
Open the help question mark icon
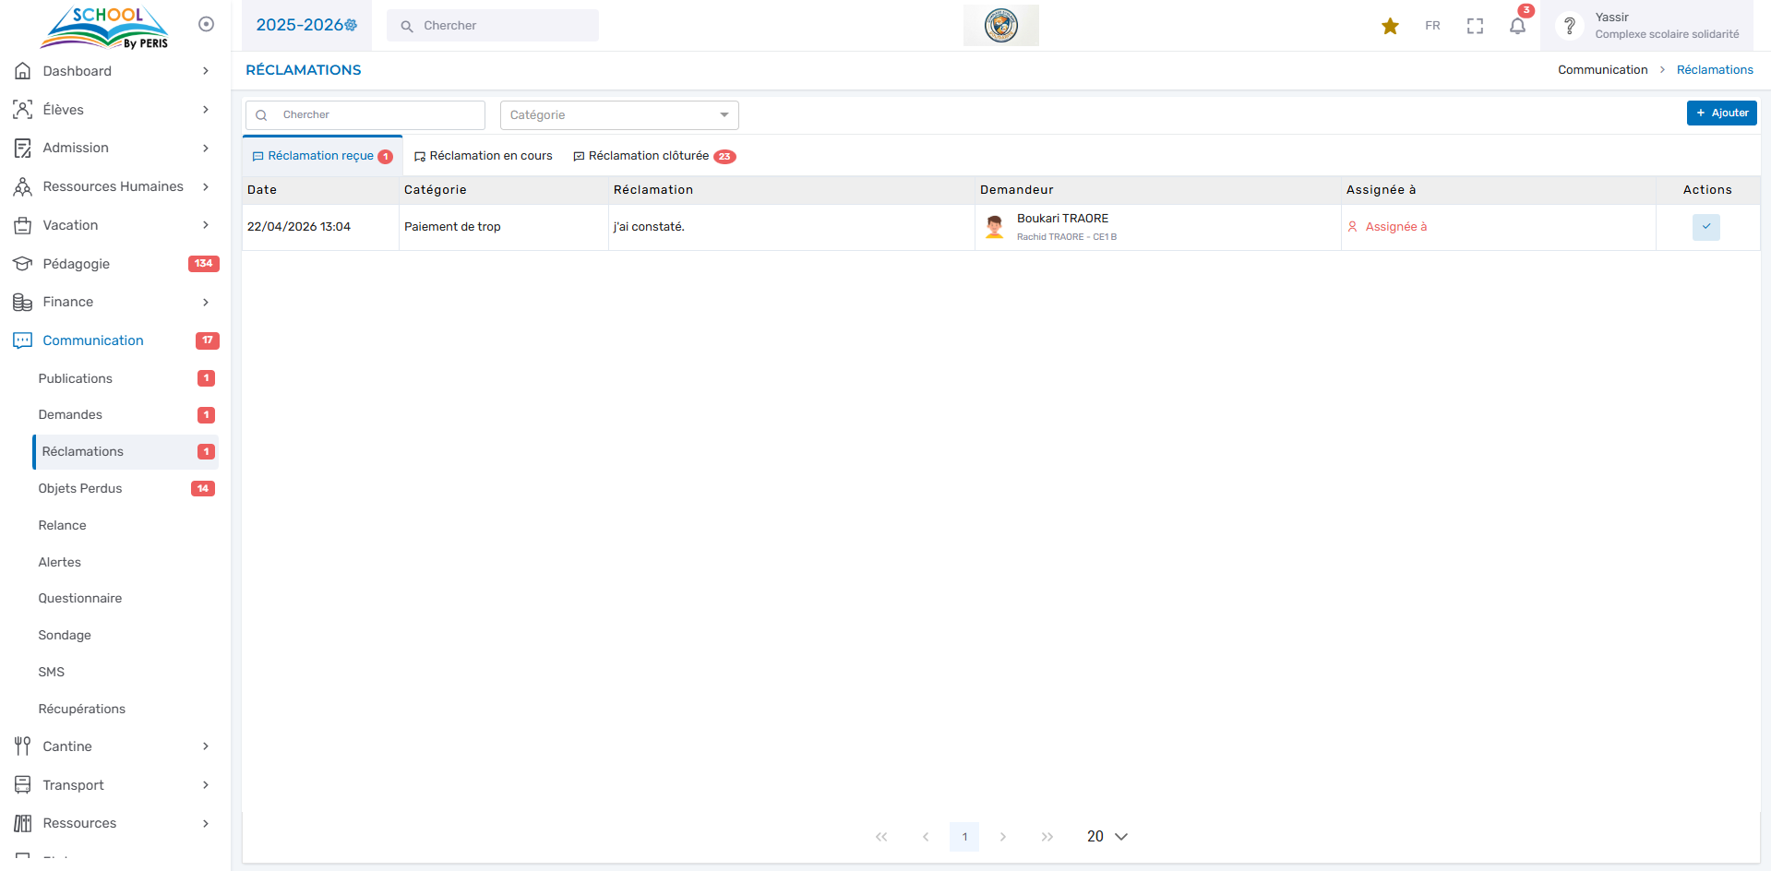pyautogui.click(x=1569, y=26)
